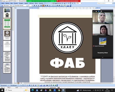Click the Windows Start button
This screenshot has width=115, height=92.
point(2,90)
